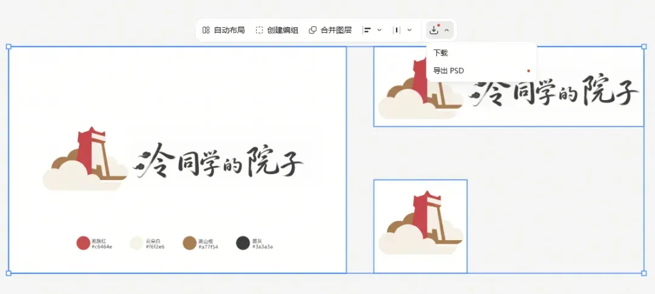
Task: Click the dark gray 墨灰 color swatch
Action: [x=243, y=243]
